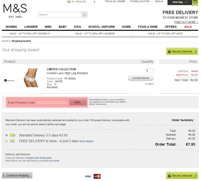Click Sale up to 50% off Kids' banner

[165, 34]
